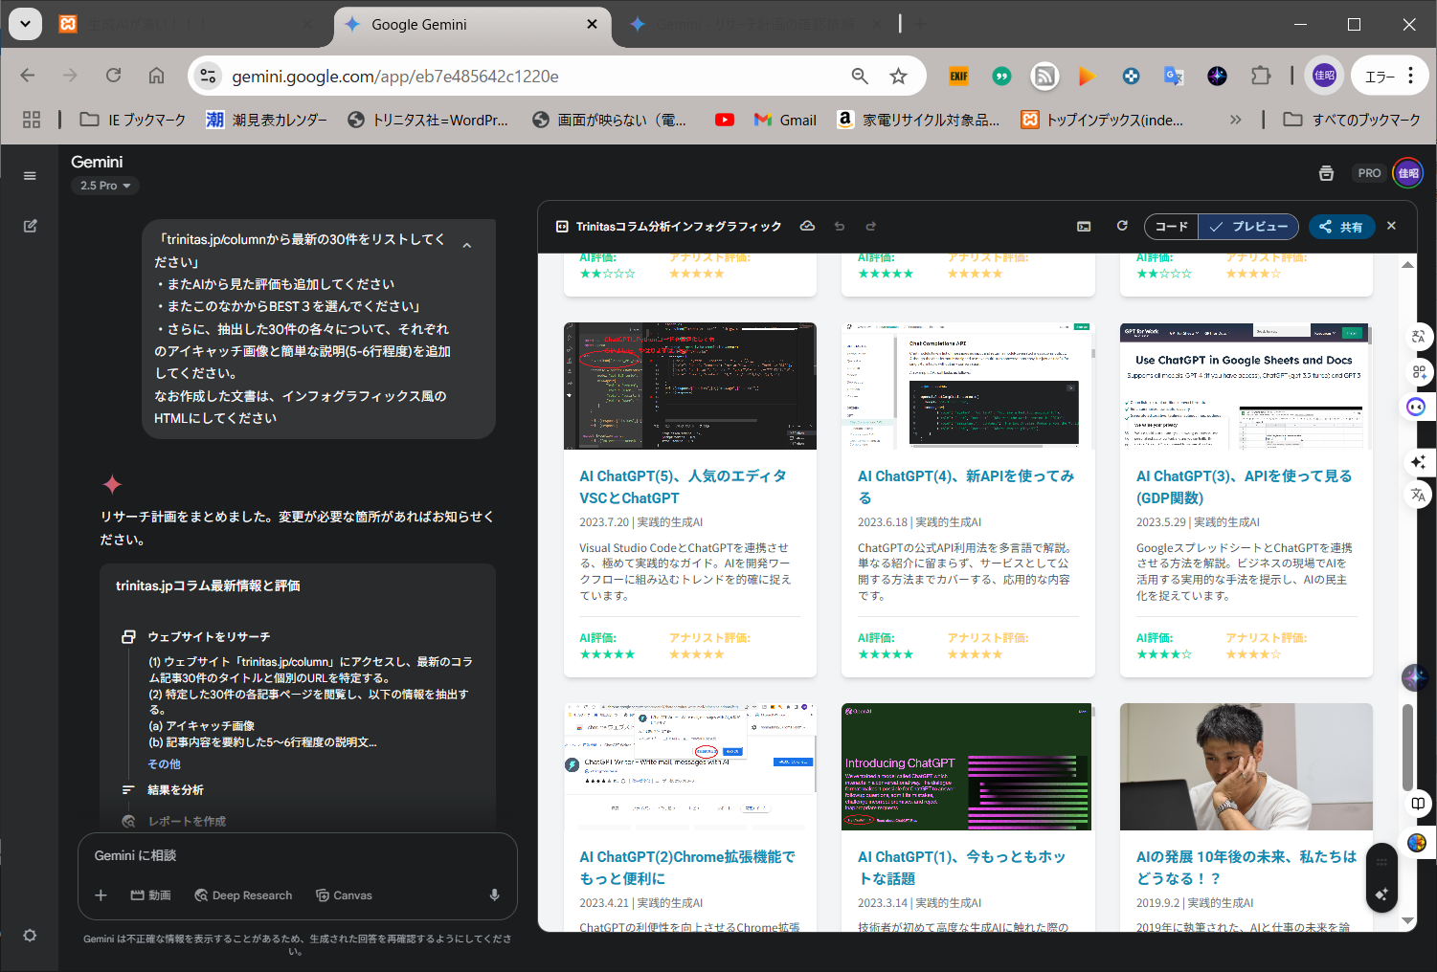Open article AI ChatGPT(3)、APIを使って見る(GDP関数)
The height and width of the screenshot is (972, 1437).
1244,487
